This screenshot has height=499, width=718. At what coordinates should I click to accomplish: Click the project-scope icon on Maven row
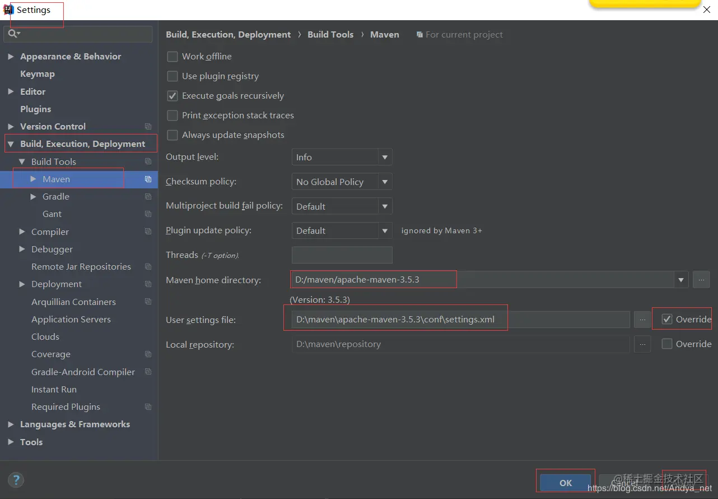pyautogui.click(x=148, y=179)
